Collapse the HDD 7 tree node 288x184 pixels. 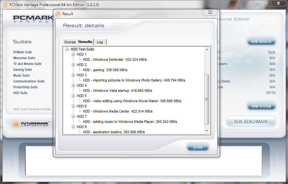coord(73,116)
